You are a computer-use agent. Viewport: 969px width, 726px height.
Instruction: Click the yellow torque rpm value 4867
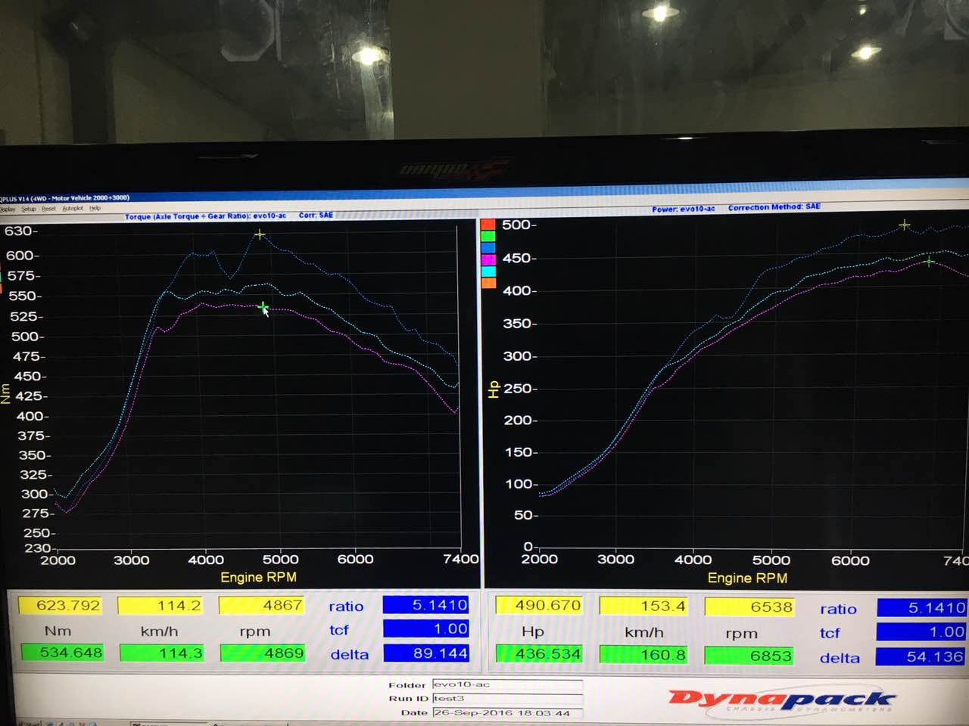(x=261, y=605)
